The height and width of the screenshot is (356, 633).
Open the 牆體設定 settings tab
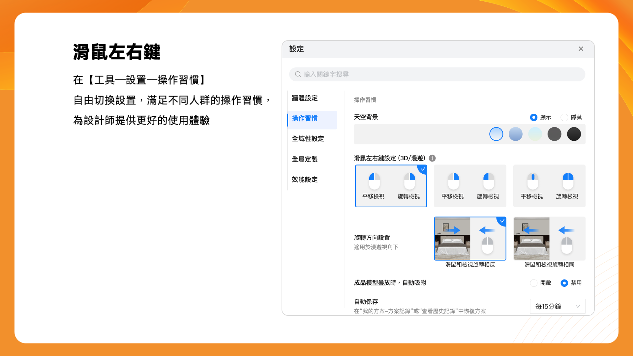(x=305, y=98)
